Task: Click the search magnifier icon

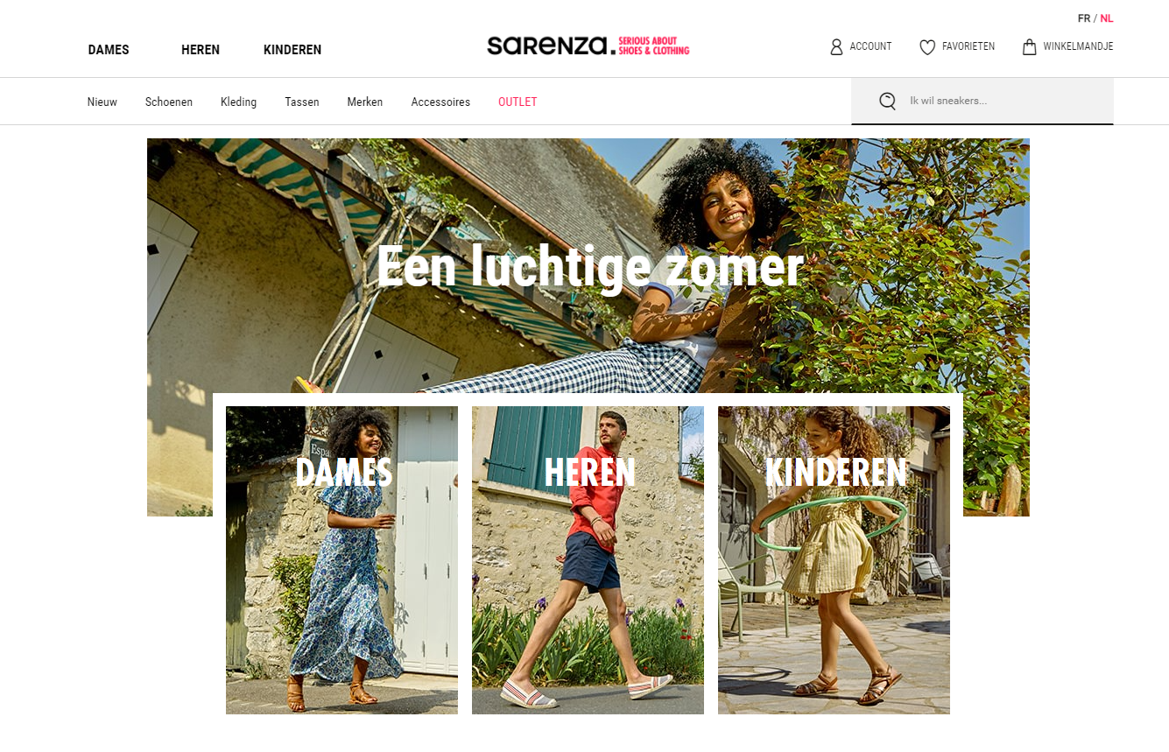Action: (887, 101)
